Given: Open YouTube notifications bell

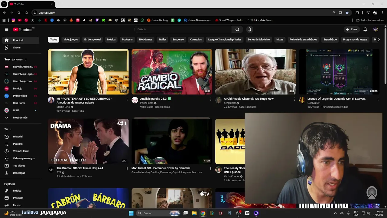Looking at the screenshot, I should tap(365, 29).
